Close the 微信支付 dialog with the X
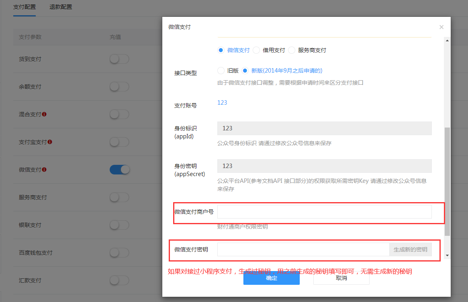468x302 pixels. [441, 27]
